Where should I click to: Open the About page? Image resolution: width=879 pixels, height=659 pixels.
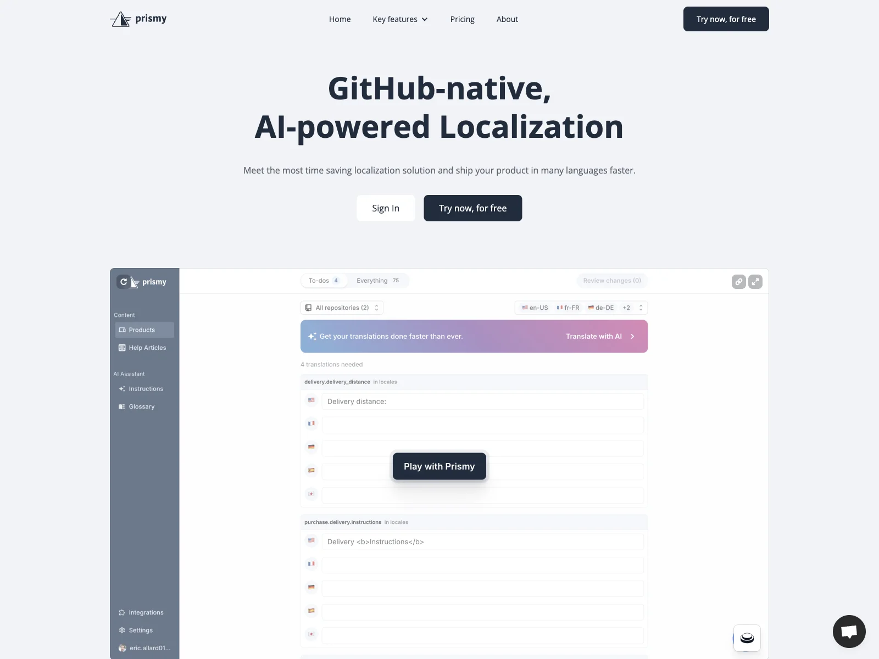click(x=507, y=19)
